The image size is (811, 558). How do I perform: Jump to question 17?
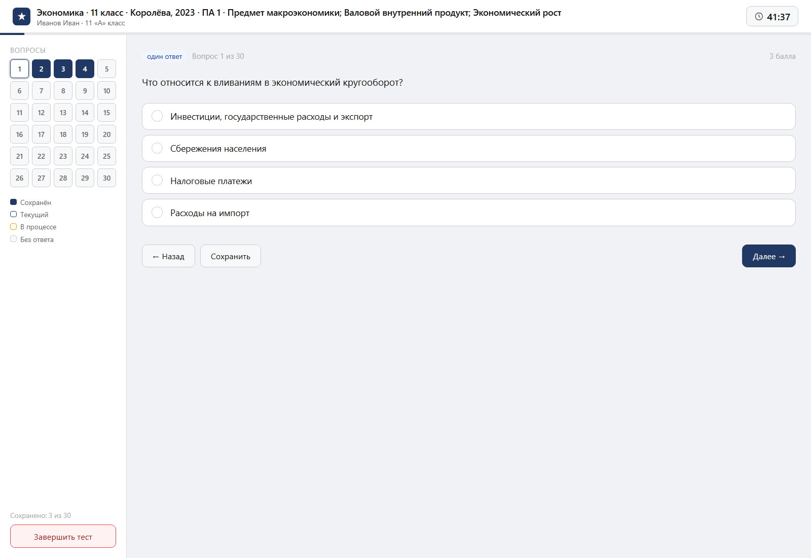[41, 134]
